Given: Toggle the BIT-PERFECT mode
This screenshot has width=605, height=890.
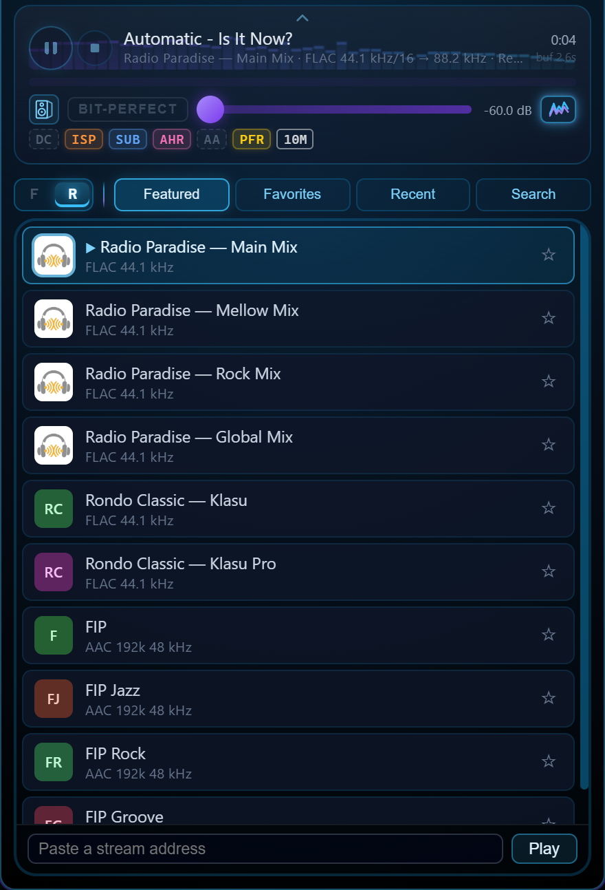Looking at the screenshot, I should [x=128, y=109].
